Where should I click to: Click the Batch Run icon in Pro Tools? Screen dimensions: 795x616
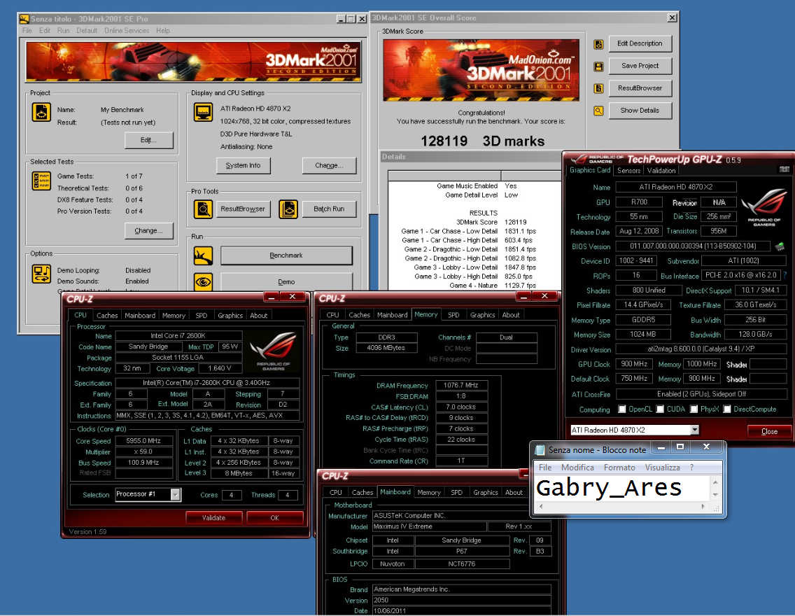click(288, 209)
